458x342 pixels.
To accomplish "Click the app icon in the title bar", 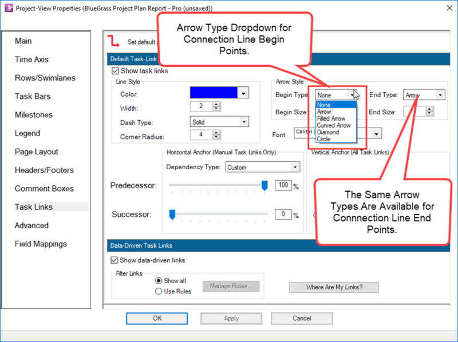I will point(9,8).
